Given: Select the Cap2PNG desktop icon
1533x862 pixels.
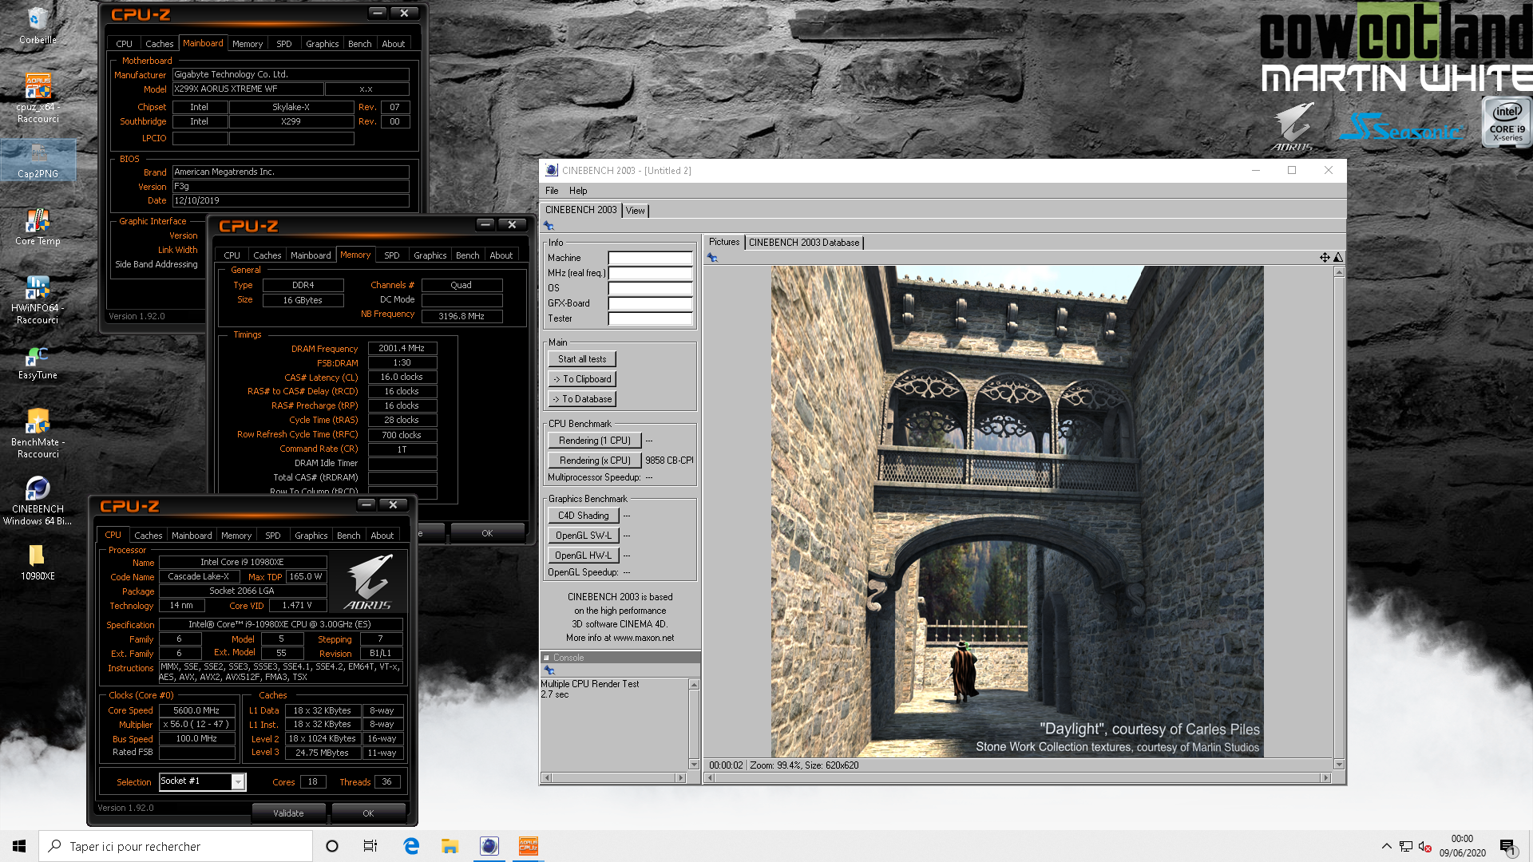Looking at the screenshot, I should pyautogui.click(x=38, y=160).
